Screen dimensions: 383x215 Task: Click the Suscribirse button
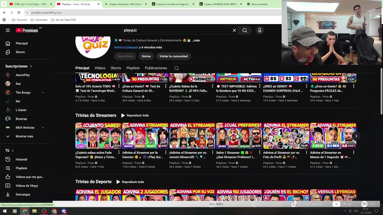pyautogui.click(x=125, y=56)
